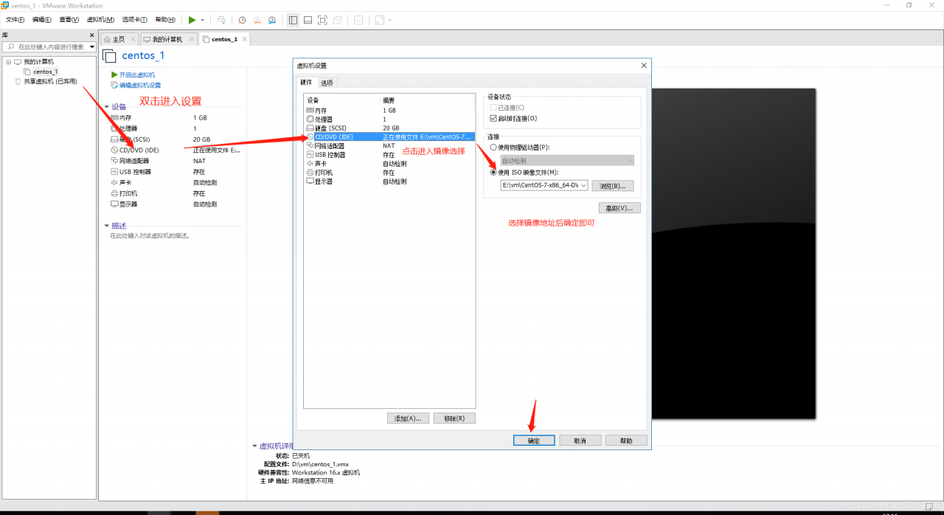
Task: Close the 我的计算机 tab with its X
Action: [192, 39]
